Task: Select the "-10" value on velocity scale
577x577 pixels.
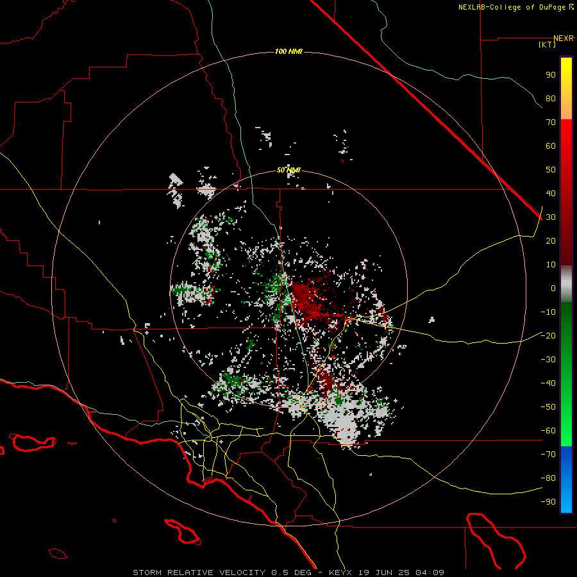Action: click(x=548, y=312)
